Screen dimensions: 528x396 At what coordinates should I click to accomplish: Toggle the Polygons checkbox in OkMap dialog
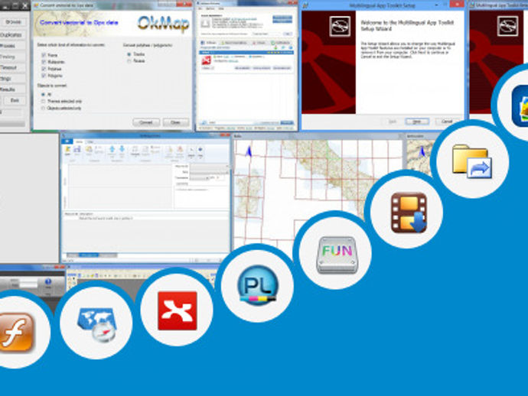(44, 76)
